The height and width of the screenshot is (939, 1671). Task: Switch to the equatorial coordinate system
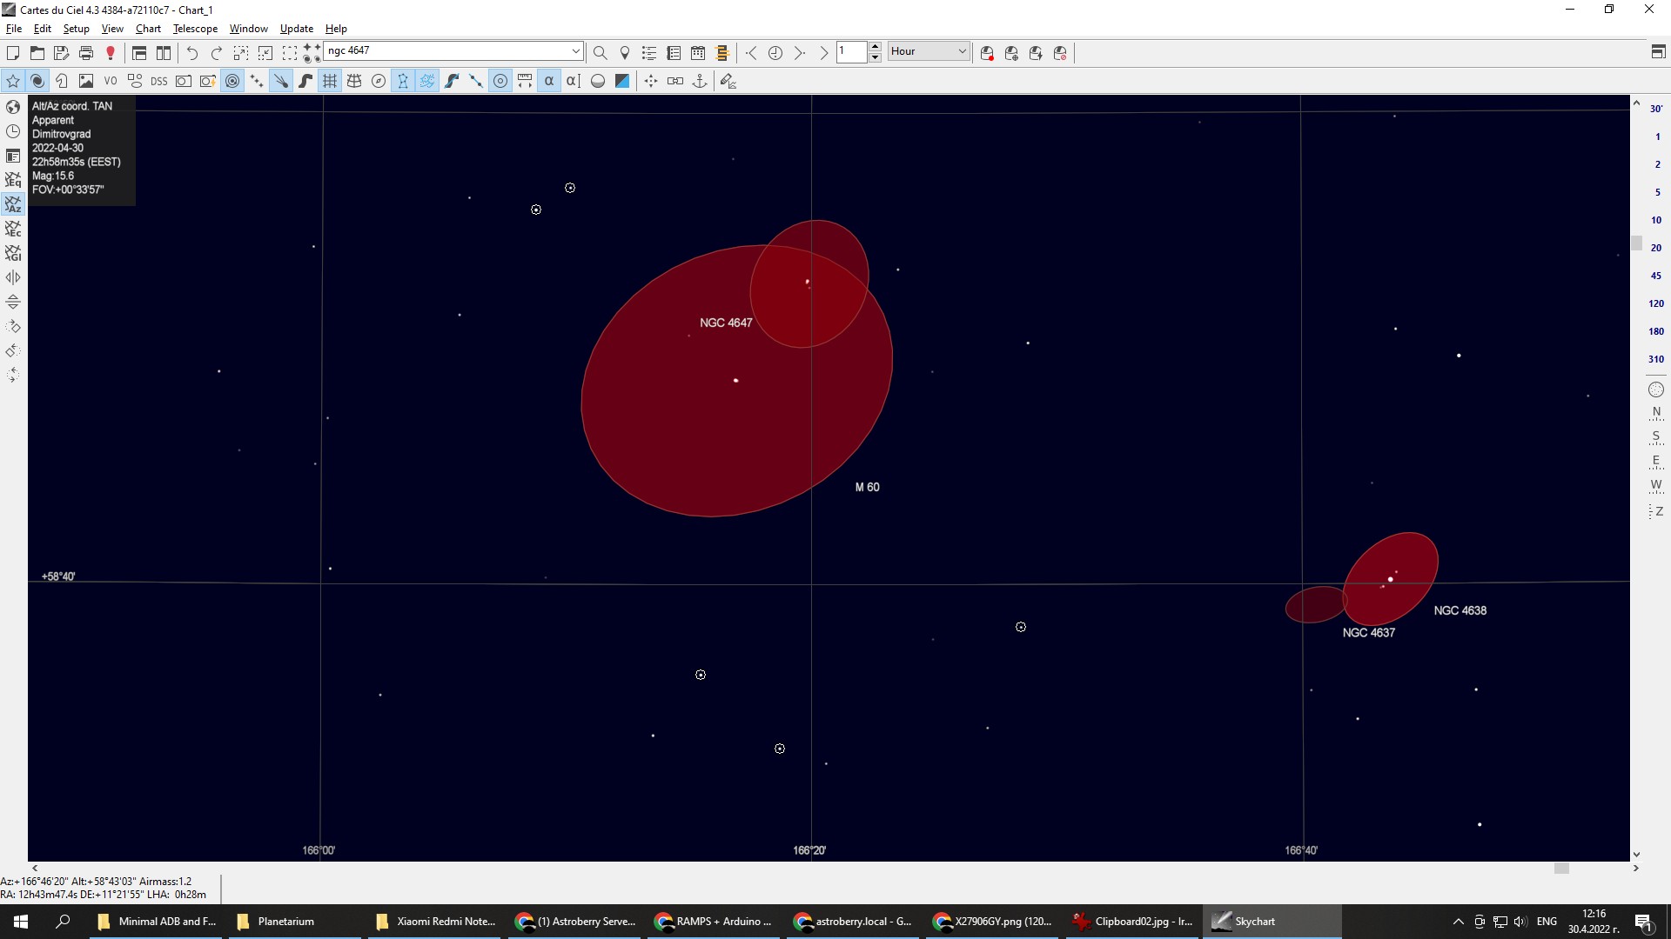coord(13,180)
